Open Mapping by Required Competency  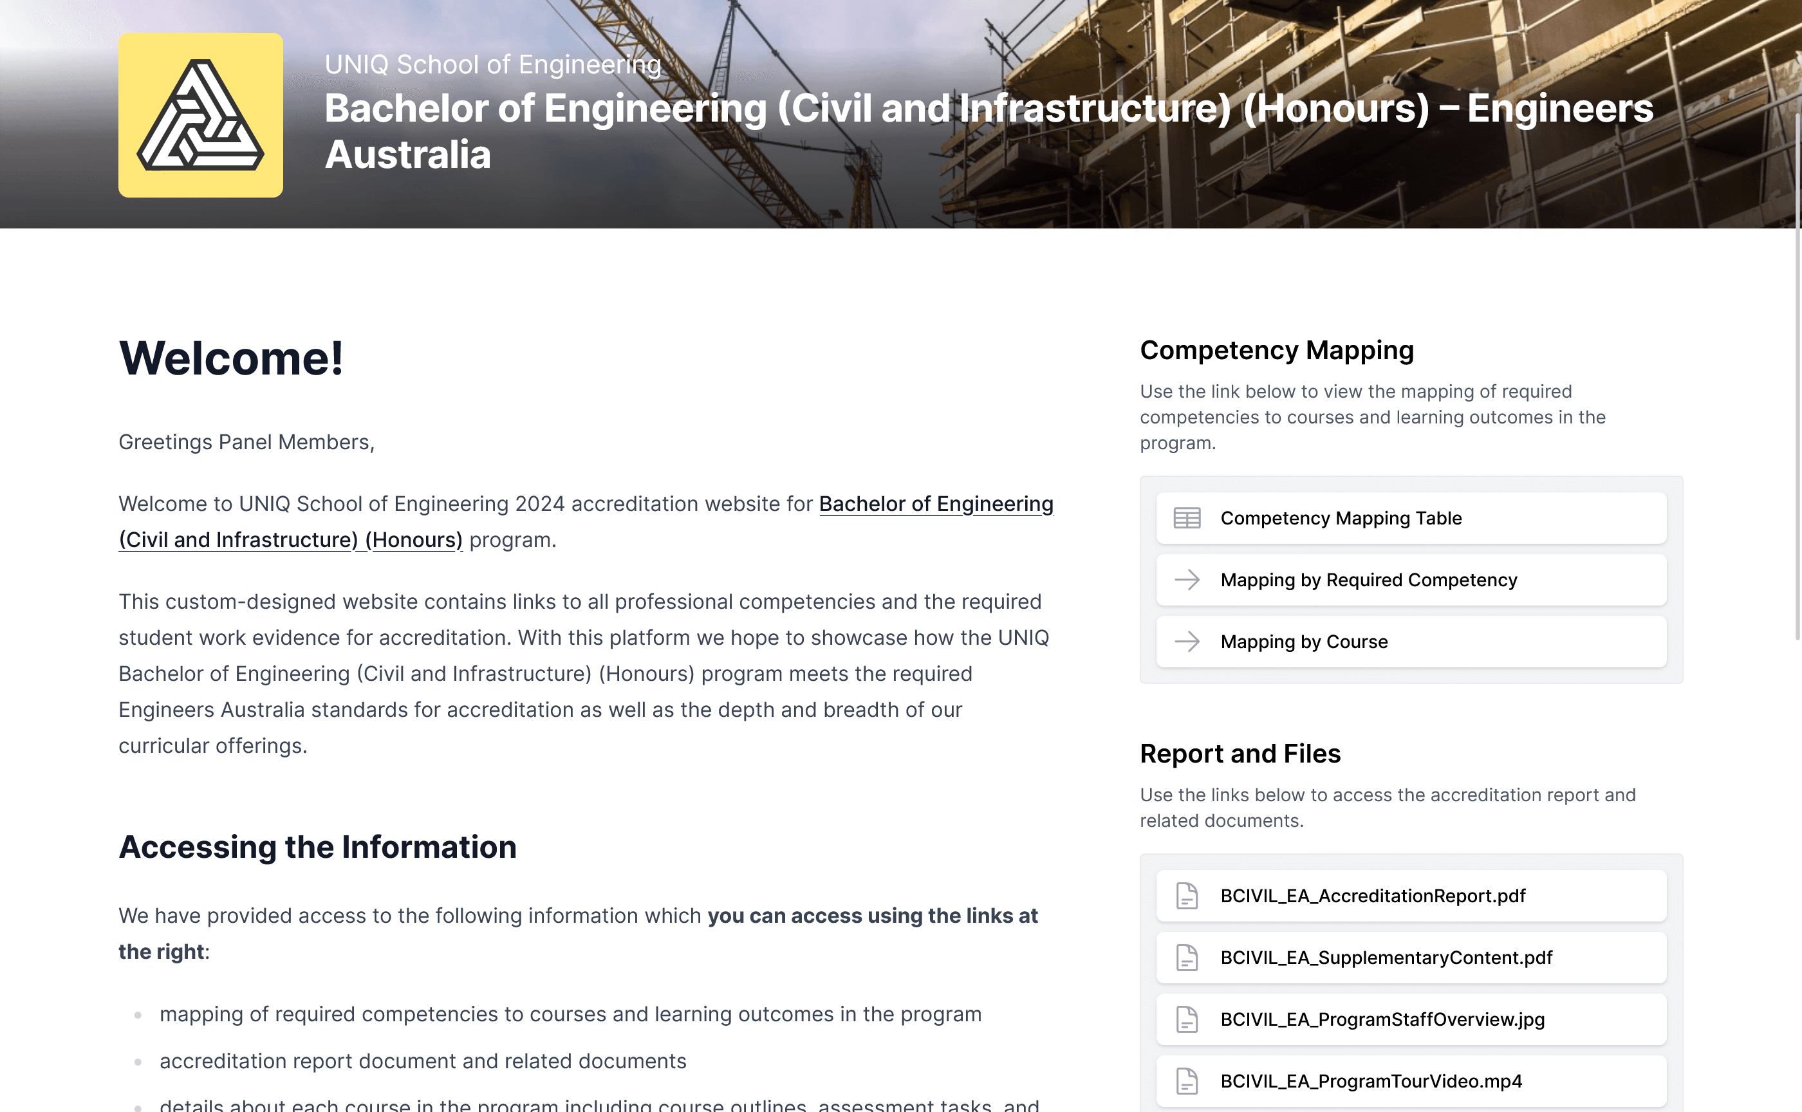coord(1368,580)
